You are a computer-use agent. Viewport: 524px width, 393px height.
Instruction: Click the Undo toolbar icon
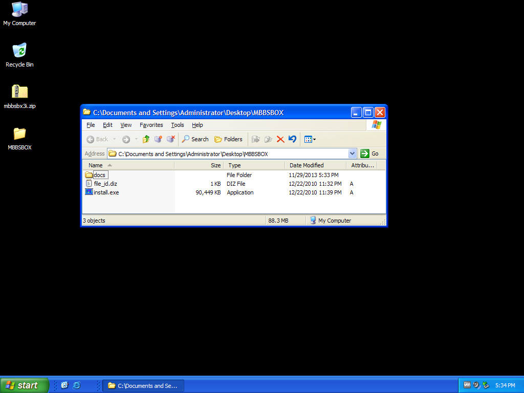click(x=292, y=139)
